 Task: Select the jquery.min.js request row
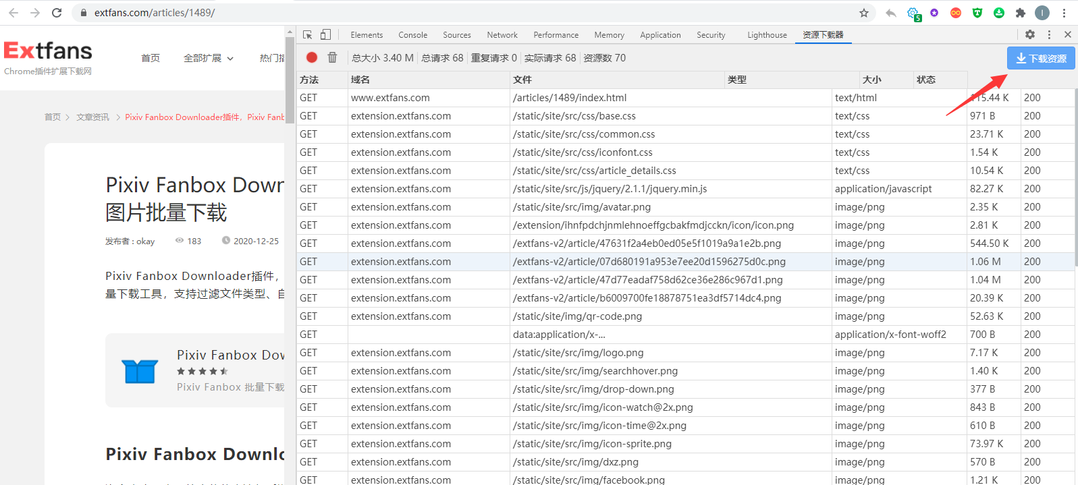(x=685, y=189)
